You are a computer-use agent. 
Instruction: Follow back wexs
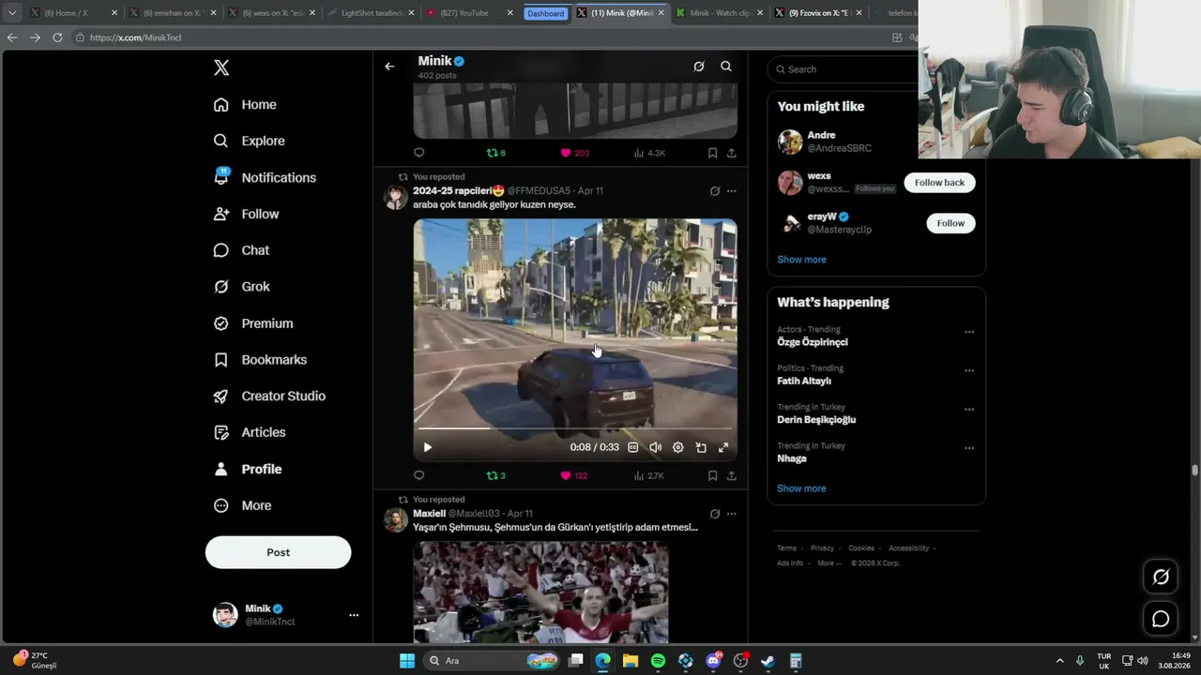(x=939, y=183)
